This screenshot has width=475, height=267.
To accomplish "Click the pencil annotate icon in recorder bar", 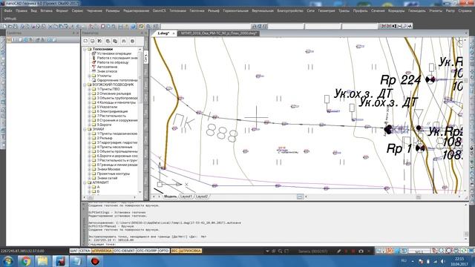I will click(x=339, y=251).
